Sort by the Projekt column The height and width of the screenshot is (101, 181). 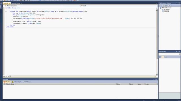pyautogui.click(x=151, y=84)
